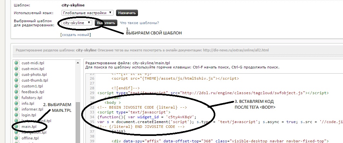Viewport: 343px width, 143px height.
Task: Click the 'Выполнить' button
Action: [106, 23]
